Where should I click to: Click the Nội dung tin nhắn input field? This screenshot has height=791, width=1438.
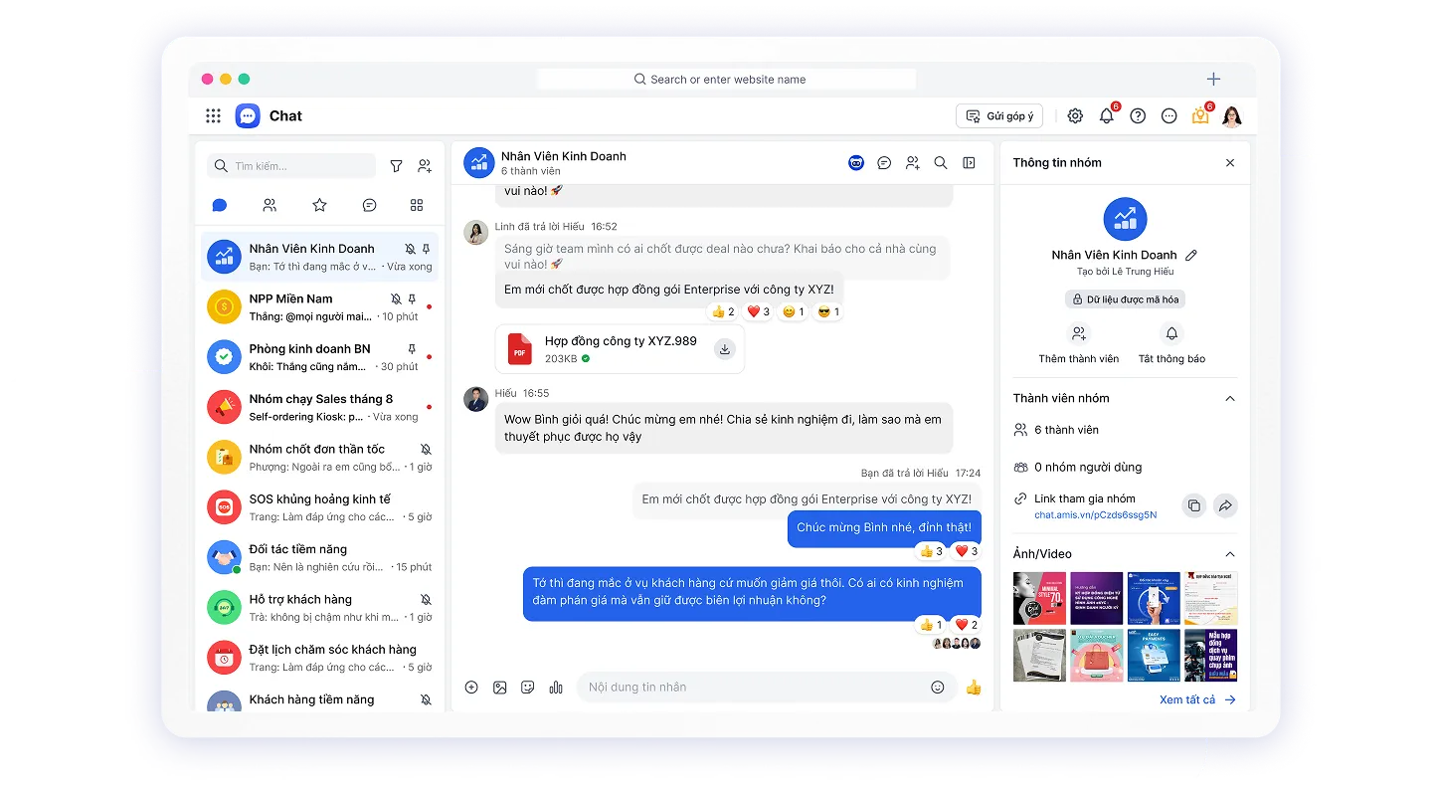point(751,688)
